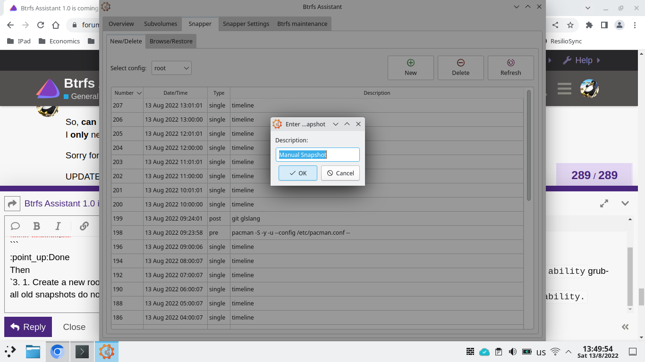
Task: Click the Description text field in the snapshot dialog
Action: point(317,155)
